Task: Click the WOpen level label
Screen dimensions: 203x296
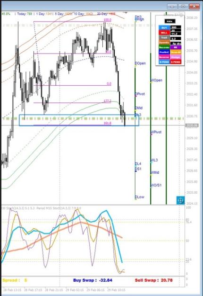Action: coord(157,80)
